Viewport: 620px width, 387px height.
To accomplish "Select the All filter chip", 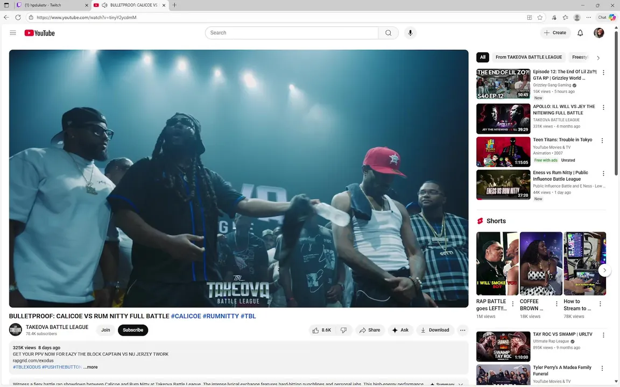I will coord(483,58).
